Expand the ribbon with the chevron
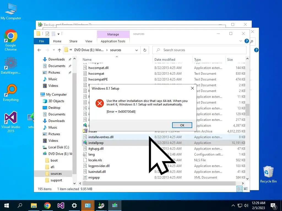 click(x=240, y=41)
